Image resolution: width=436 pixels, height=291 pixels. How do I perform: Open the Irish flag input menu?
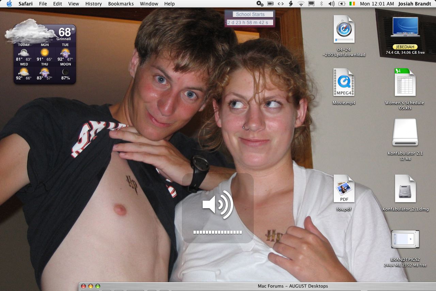click(352, 4)
